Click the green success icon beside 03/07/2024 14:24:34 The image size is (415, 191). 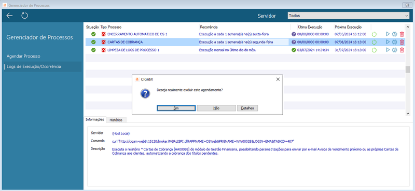(294, 50)
